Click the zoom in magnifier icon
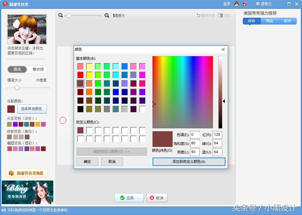 pyautogui.click(x=107, y=15)
